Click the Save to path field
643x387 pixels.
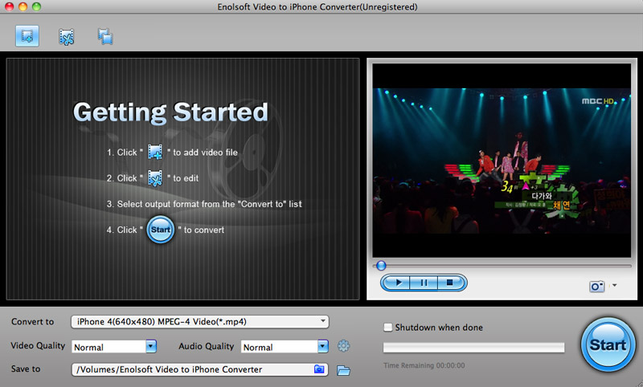pos(199,369)
